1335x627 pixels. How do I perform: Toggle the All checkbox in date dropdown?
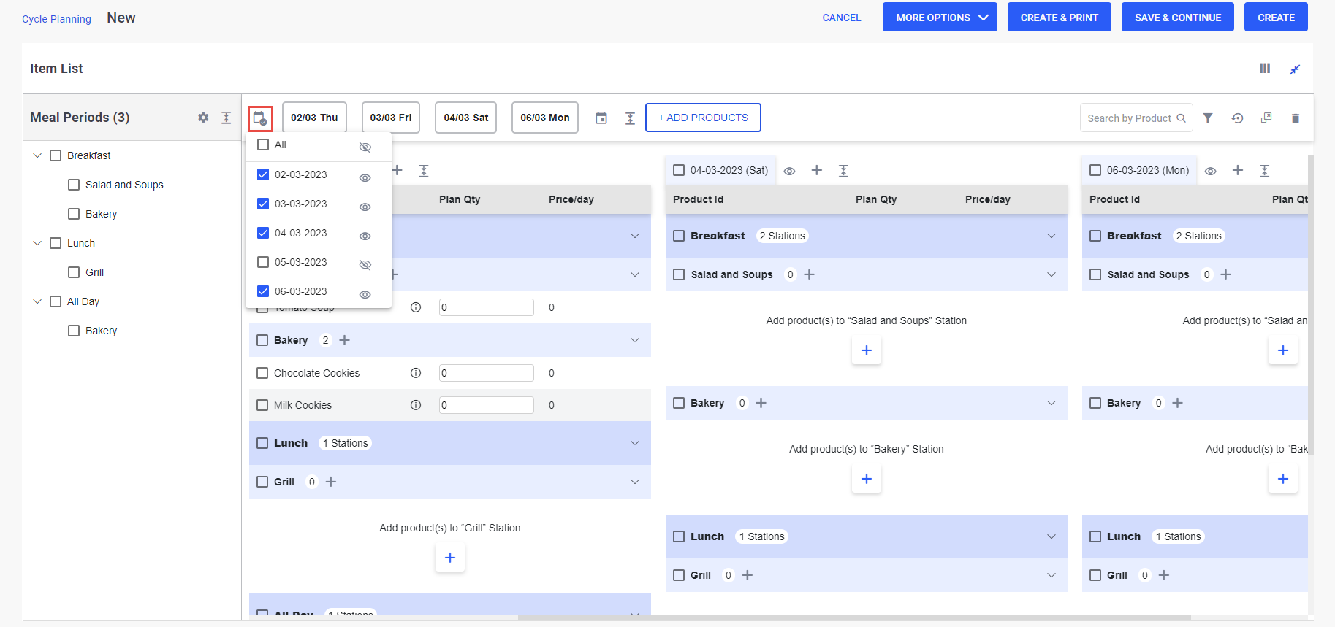[263, 145]
